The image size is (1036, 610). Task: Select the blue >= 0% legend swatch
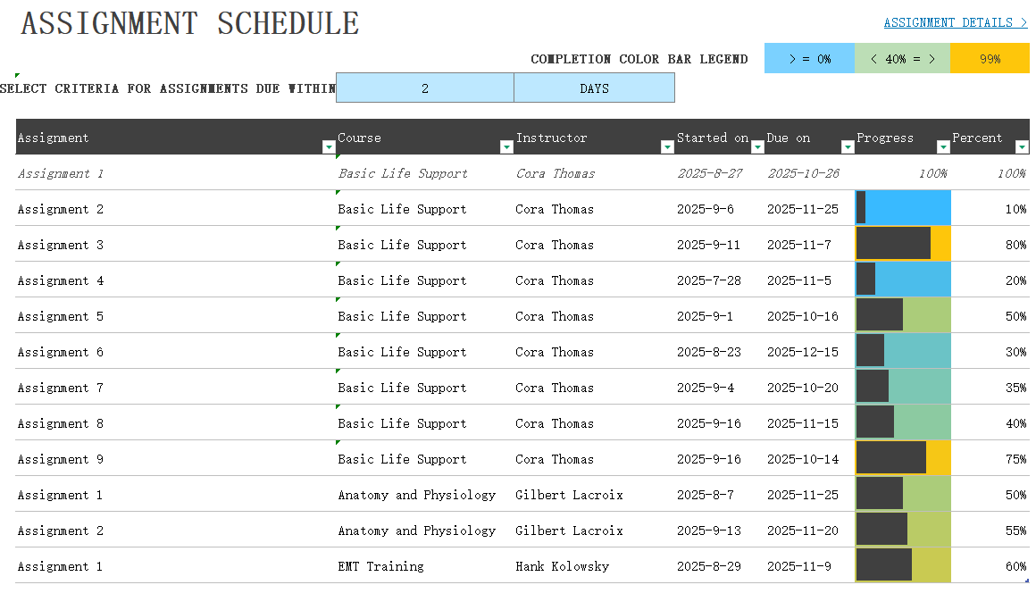tap(809, 58)
